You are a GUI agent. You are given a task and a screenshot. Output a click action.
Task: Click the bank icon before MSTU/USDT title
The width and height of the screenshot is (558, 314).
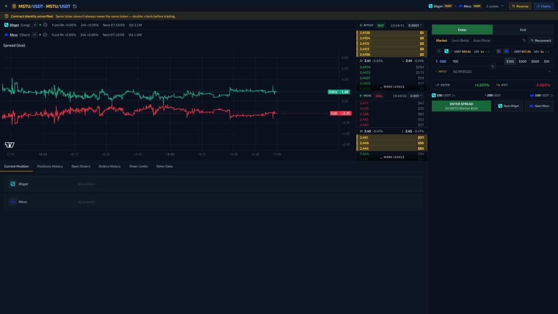14,6
